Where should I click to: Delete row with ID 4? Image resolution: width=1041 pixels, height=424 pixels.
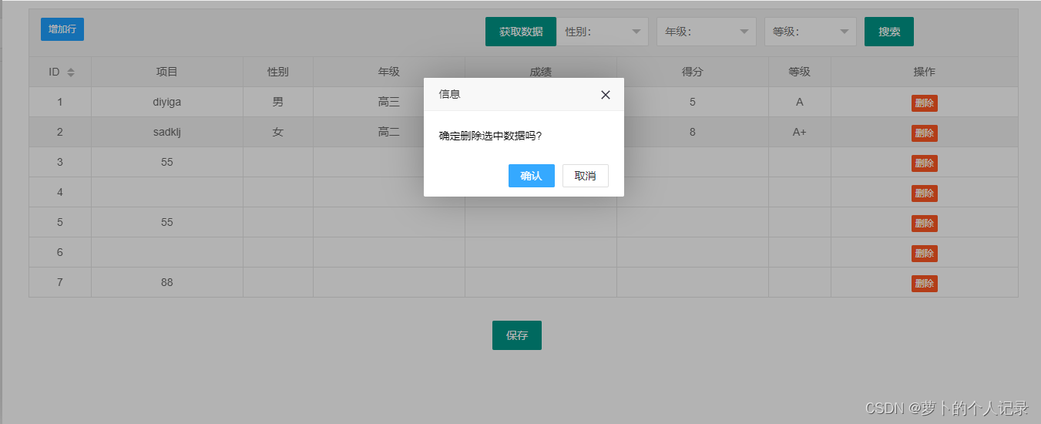pyautogui.click(x=925, y=193)
